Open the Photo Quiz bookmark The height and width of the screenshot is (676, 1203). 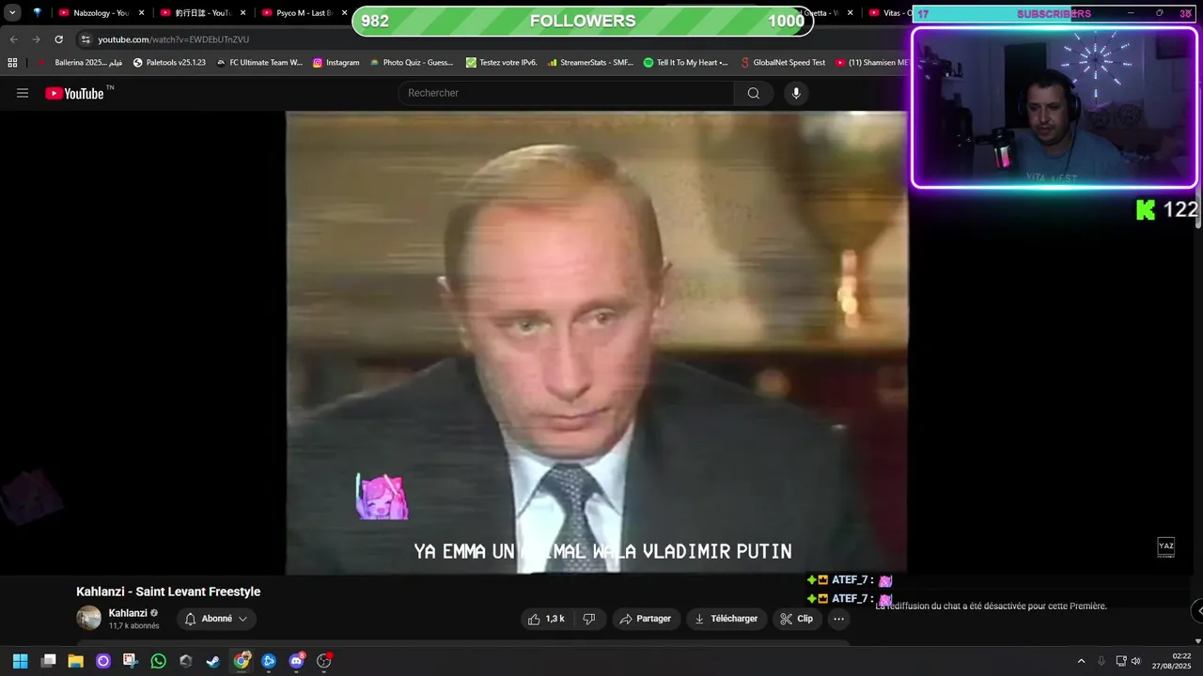coord(412,63)
